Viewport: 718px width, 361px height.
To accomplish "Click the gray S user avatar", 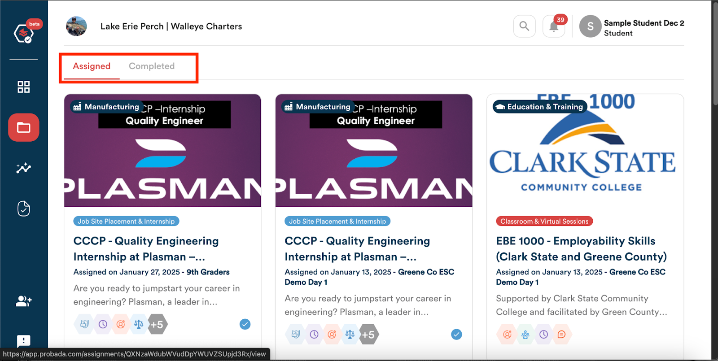I will (x=590, y=26).
